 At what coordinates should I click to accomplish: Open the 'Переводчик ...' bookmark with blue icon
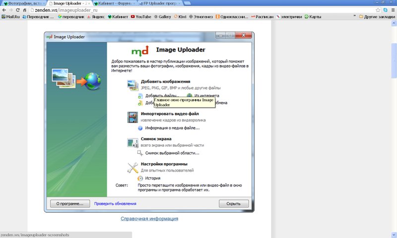(38, 17)
